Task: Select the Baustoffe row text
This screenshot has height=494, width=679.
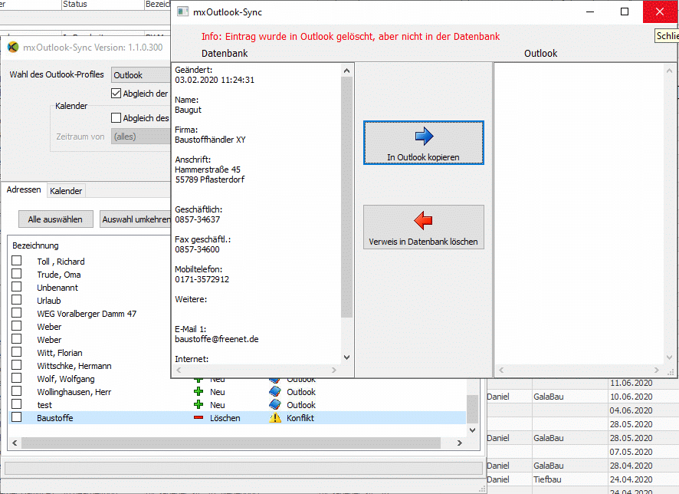Action: [55, 418]
